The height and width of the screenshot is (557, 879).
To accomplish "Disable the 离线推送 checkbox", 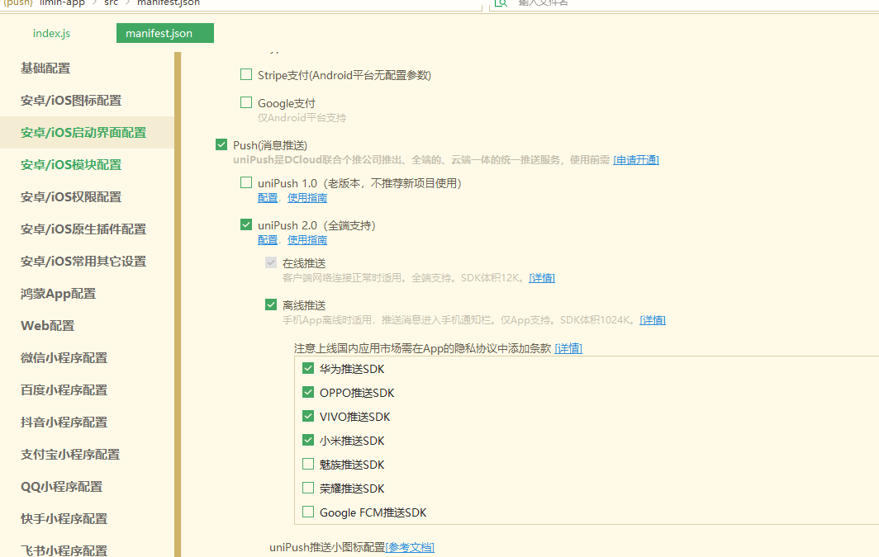I will click(271, 304).
